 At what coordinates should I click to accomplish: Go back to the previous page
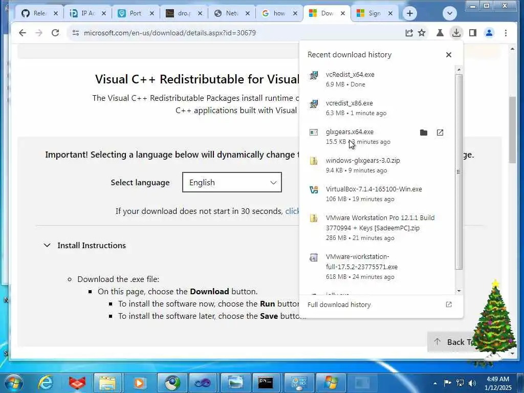pyautogui.click(x=23, y=33)
